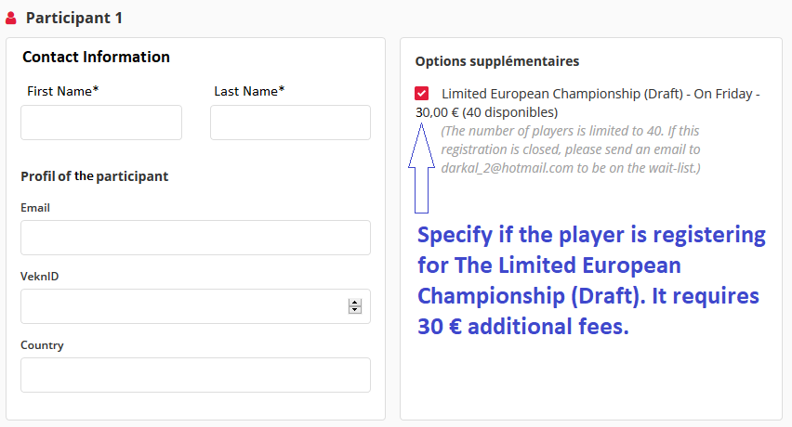Image resolution: width=792 pixels, height=427 pixels.
Task: Click the Options supplémentaires heading
Action: click(497, 61)
